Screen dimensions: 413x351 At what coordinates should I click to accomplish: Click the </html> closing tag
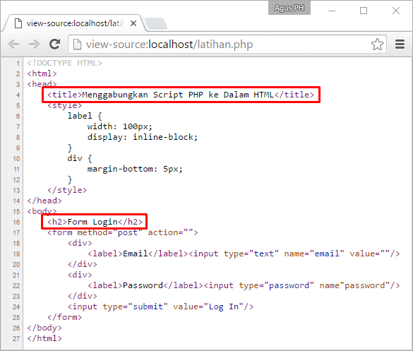click(44, 338)
